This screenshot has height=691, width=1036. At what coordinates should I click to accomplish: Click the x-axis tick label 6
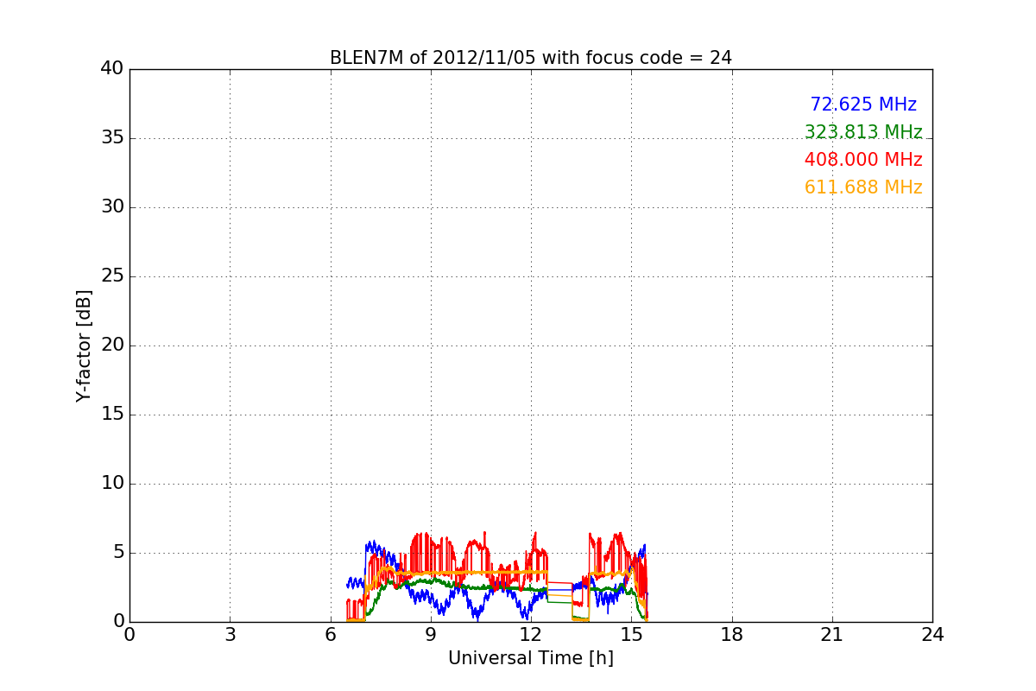click(x=330, y=635)
